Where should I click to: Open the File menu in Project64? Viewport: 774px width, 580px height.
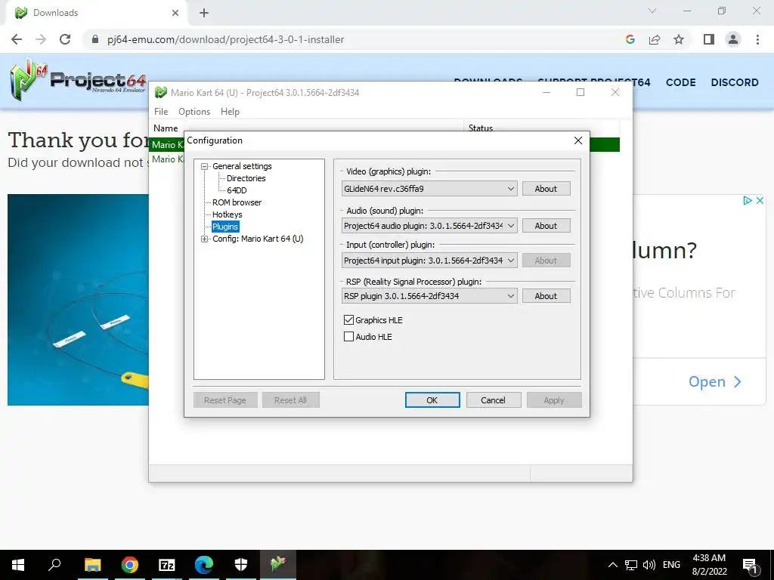[161, 112]
